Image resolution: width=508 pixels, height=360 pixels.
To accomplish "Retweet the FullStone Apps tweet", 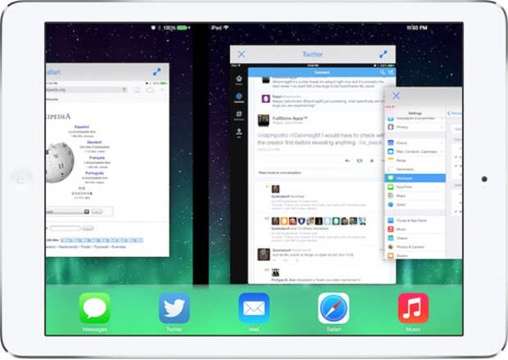I will 360,160.
